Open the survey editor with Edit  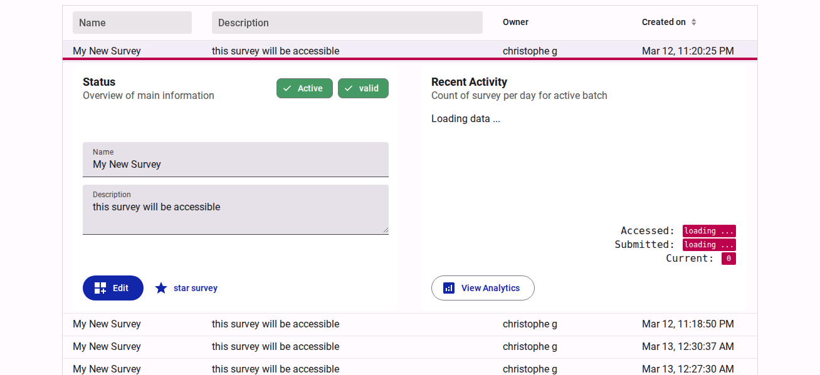tap(113, 288)
